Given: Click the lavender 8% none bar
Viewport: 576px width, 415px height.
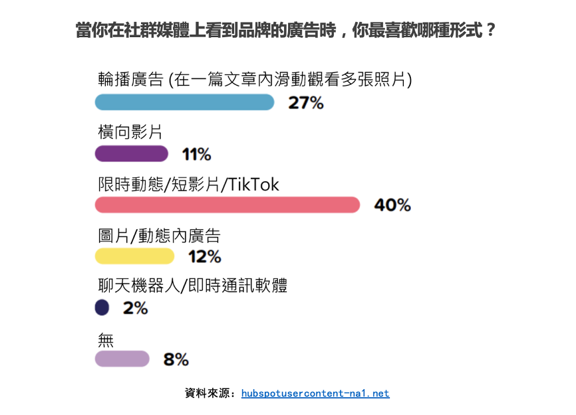Looking at the screenshot, I should click(122, 359).
